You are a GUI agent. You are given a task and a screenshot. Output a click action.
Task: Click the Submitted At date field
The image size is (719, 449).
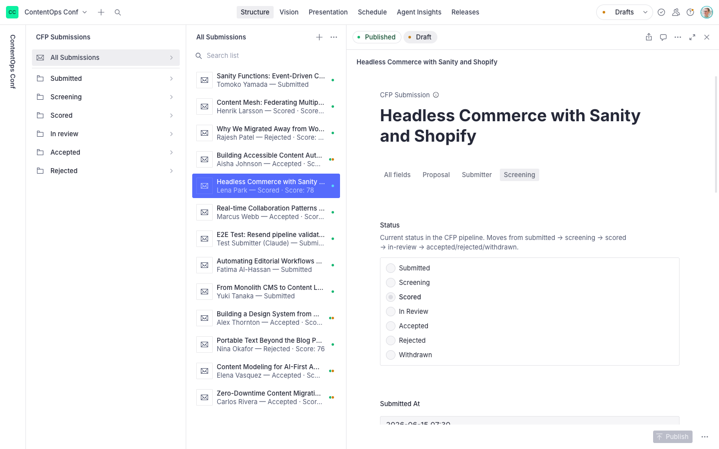[x=530, y=421]
